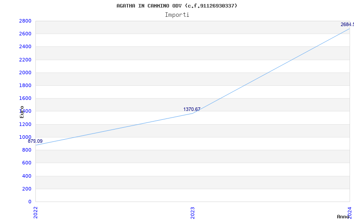Select the 2022 x-axis label
Viewport: 354px width, 221px height.
pos(35,213)
